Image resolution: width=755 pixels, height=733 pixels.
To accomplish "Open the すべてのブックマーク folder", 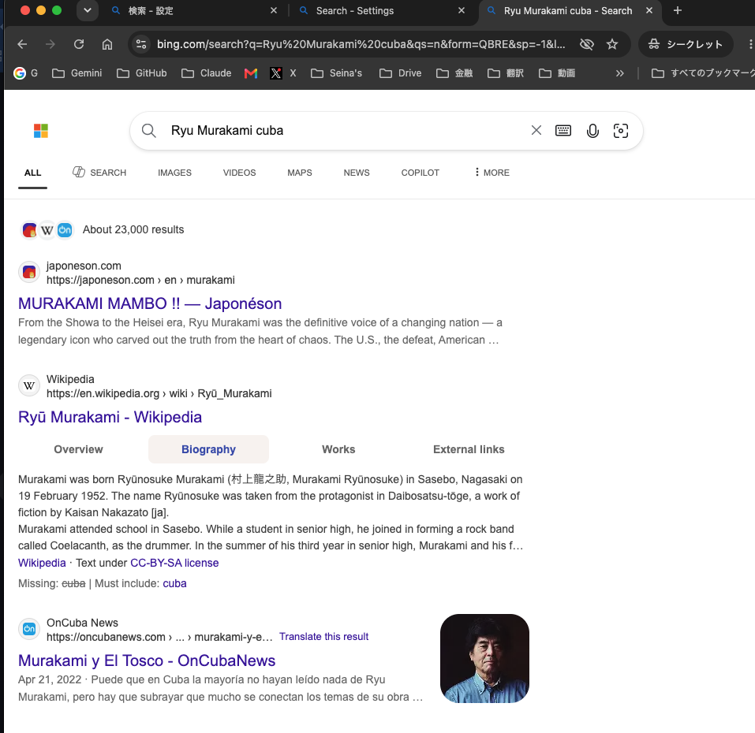I will [702, 73].
